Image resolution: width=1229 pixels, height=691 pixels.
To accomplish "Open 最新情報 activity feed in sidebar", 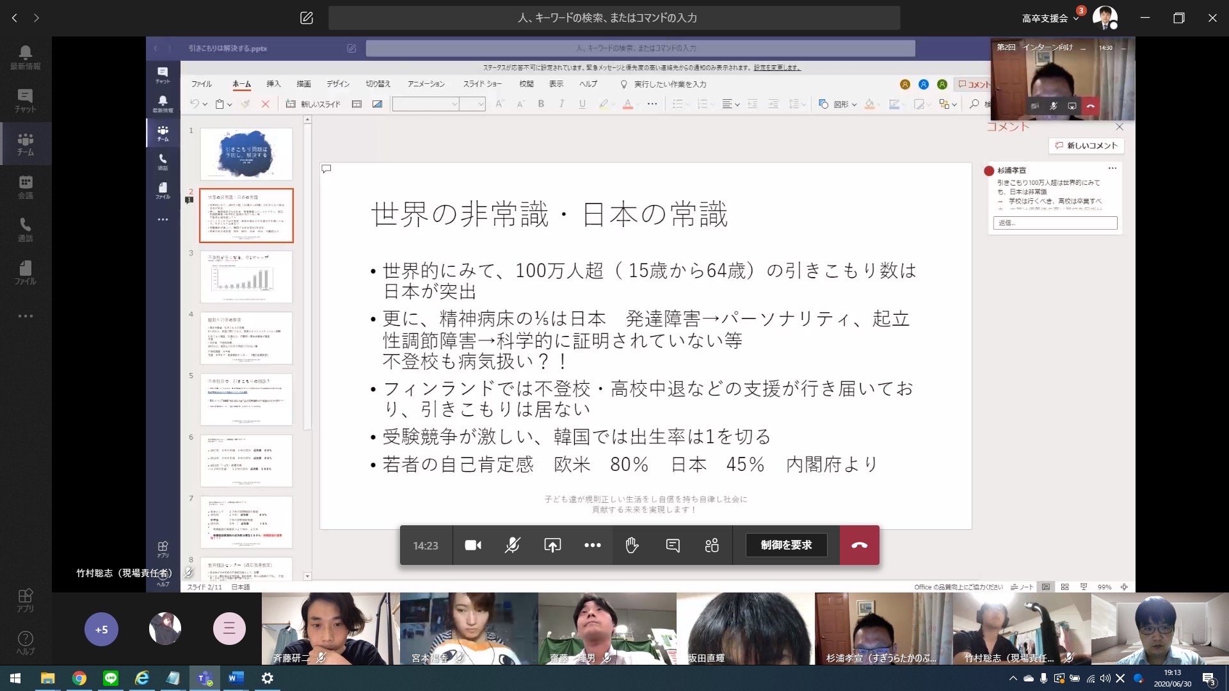I will click(x=26, y=58).
